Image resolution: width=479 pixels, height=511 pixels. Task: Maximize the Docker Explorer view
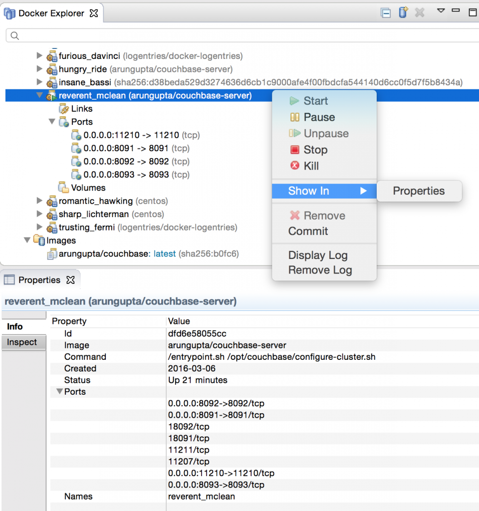pos(473,12)
